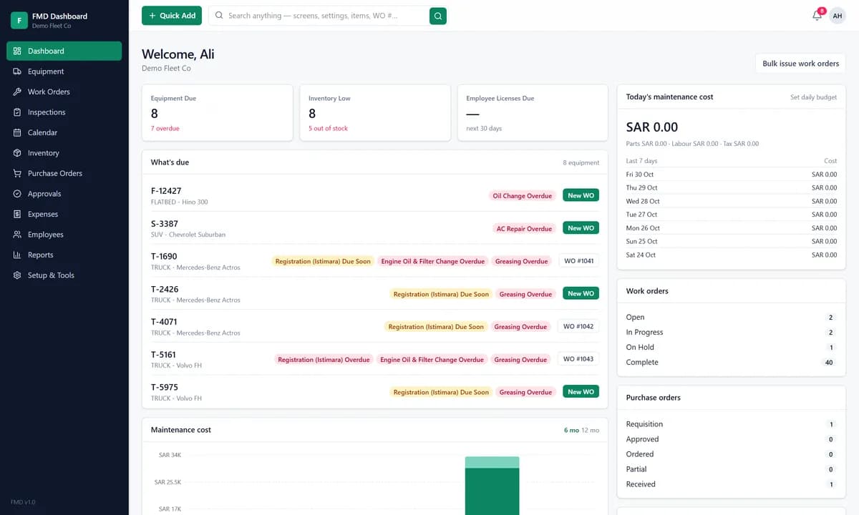Screen dimensions: 859x515
Task: Click the Inventory box icon
Action: tap(17, 153)
